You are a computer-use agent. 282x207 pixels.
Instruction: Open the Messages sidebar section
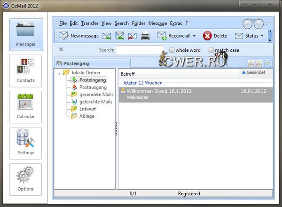click(x=26, y=35)
